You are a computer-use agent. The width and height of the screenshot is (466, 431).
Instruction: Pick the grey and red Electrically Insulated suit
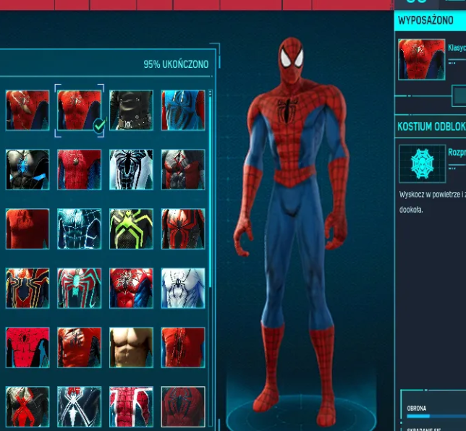183,170
